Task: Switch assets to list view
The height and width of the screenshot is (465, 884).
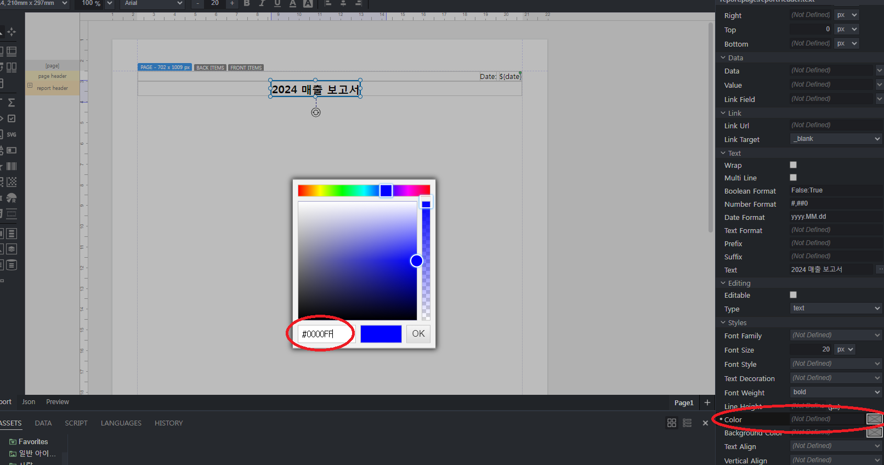Action: click(687, 423)
